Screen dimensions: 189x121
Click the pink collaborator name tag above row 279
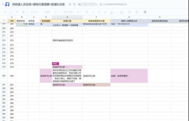55,64
